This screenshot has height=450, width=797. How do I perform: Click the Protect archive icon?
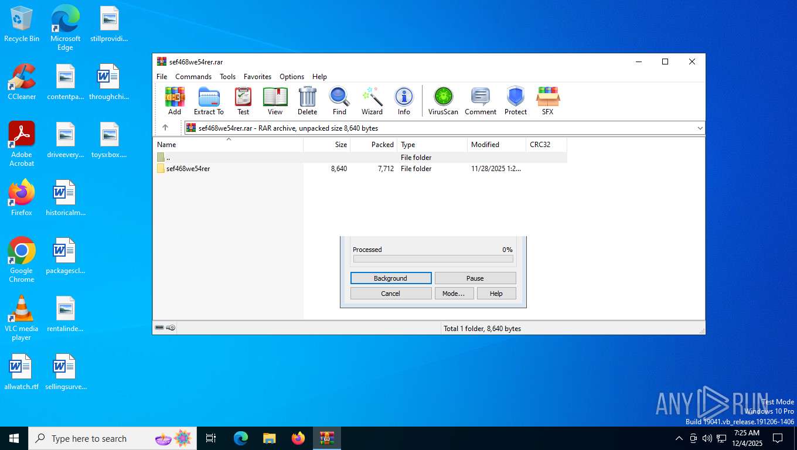tap(516, 101)
